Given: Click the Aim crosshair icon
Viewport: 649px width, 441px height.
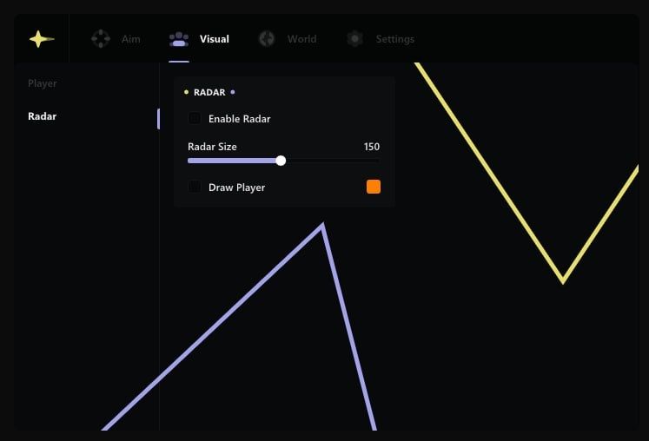Looking at the screenshot, I should point(101,39).
